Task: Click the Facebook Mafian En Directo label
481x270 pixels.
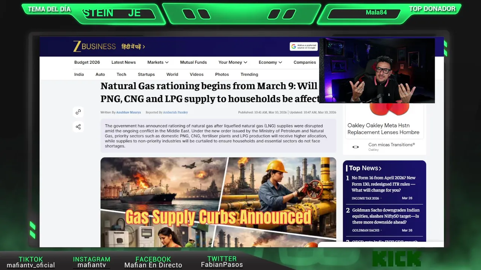Action: click(153, 265)
